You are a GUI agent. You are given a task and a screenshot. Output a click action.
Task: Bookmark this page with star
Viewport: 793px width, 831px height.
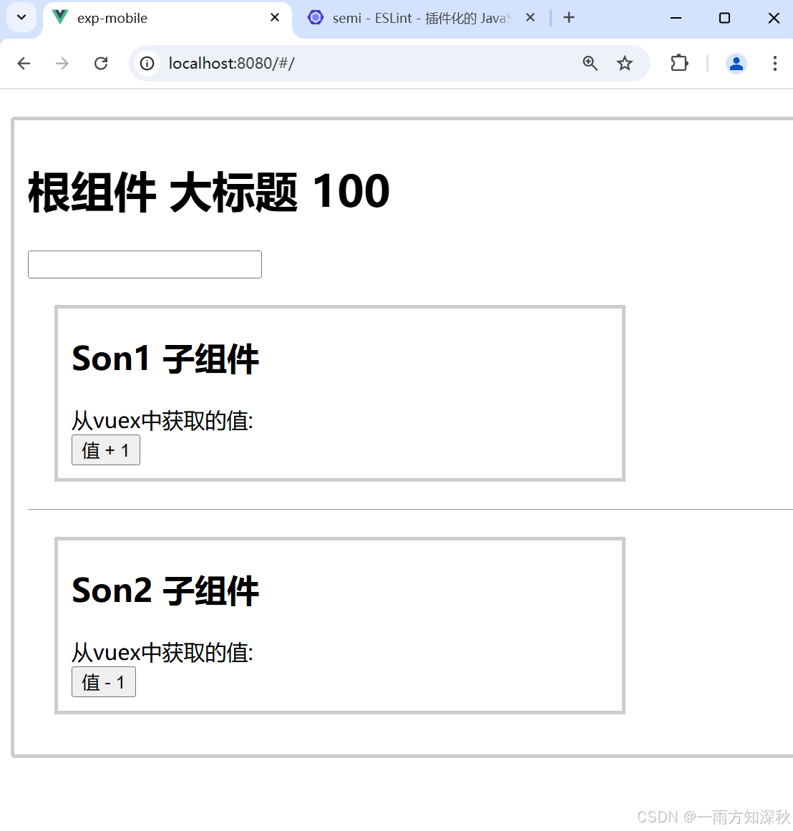click(625, 64)
